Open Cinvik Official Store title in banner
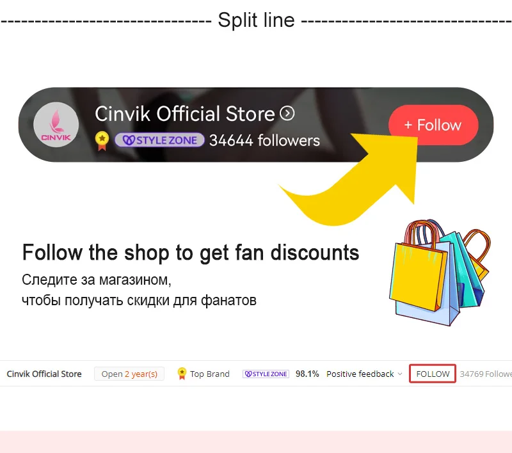The height and width of the screenshot is (453, 512). 185,114
